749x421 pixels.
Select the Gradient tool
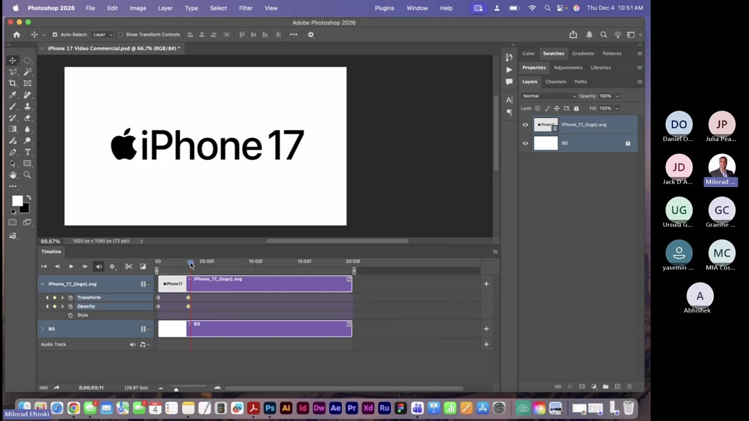(12, 129)
